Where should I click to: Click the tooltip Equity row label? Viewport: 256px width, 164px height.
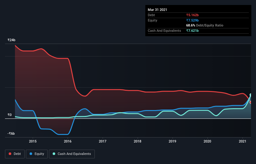pyautogui.click(x=152, y=20)
